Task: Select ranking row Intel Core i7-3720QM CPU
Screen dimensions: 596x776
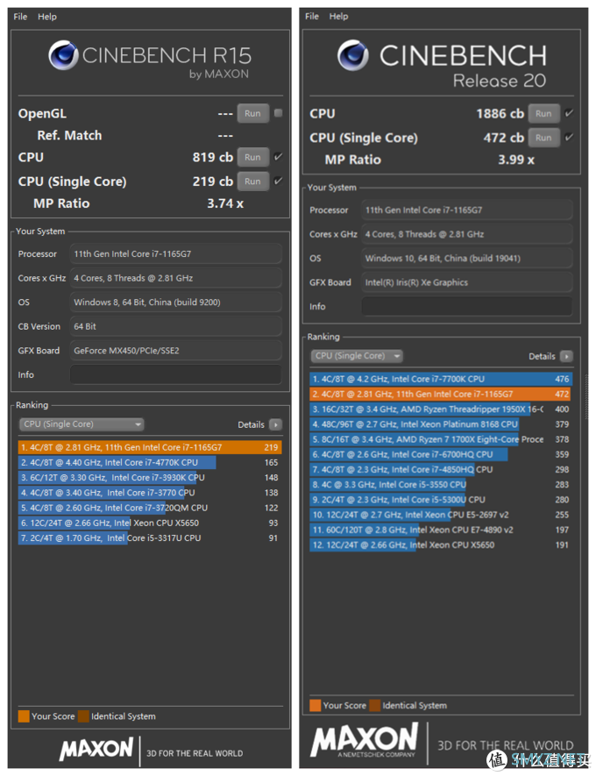Action: coord(150,508)
